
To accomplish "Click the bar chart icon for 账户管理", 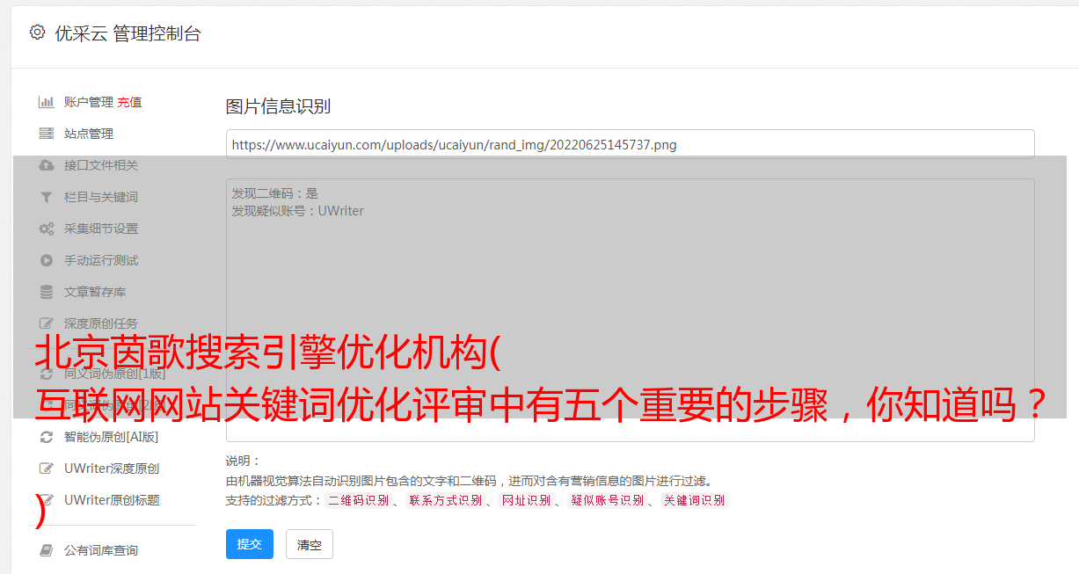I will click(x=47, y=102).
